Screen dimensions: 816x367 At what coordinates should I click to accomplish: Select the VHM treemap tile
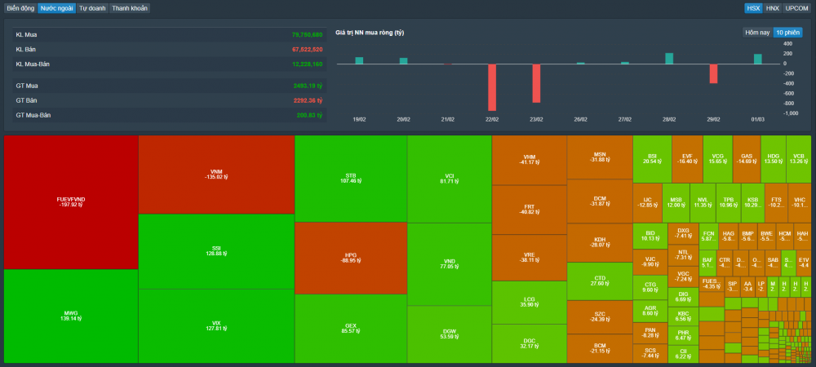[530, 160]
